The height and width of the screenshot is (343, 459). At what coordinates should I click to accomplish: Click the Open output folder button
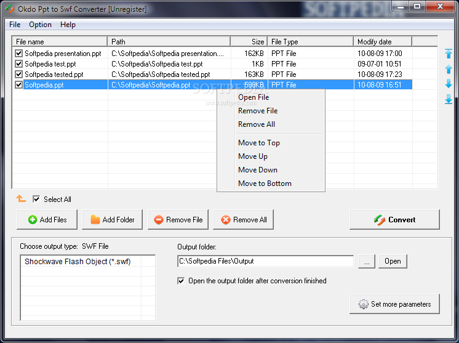pyautogui.click(x=393, y=261)
